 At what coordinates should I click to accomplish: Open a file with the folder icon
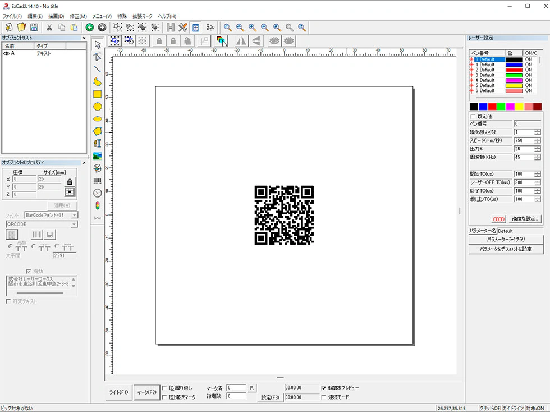[x=21, y=28]
